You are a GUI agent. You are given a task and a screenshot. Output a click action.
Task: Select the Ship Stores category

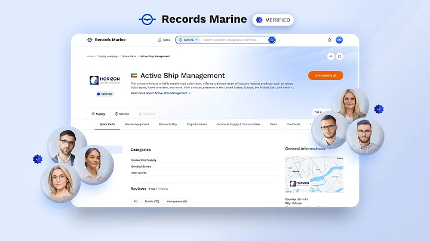point(139,173)
